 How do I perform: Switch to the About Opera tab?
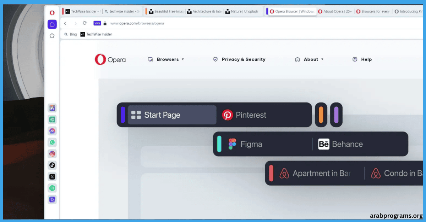click(335, 11)
